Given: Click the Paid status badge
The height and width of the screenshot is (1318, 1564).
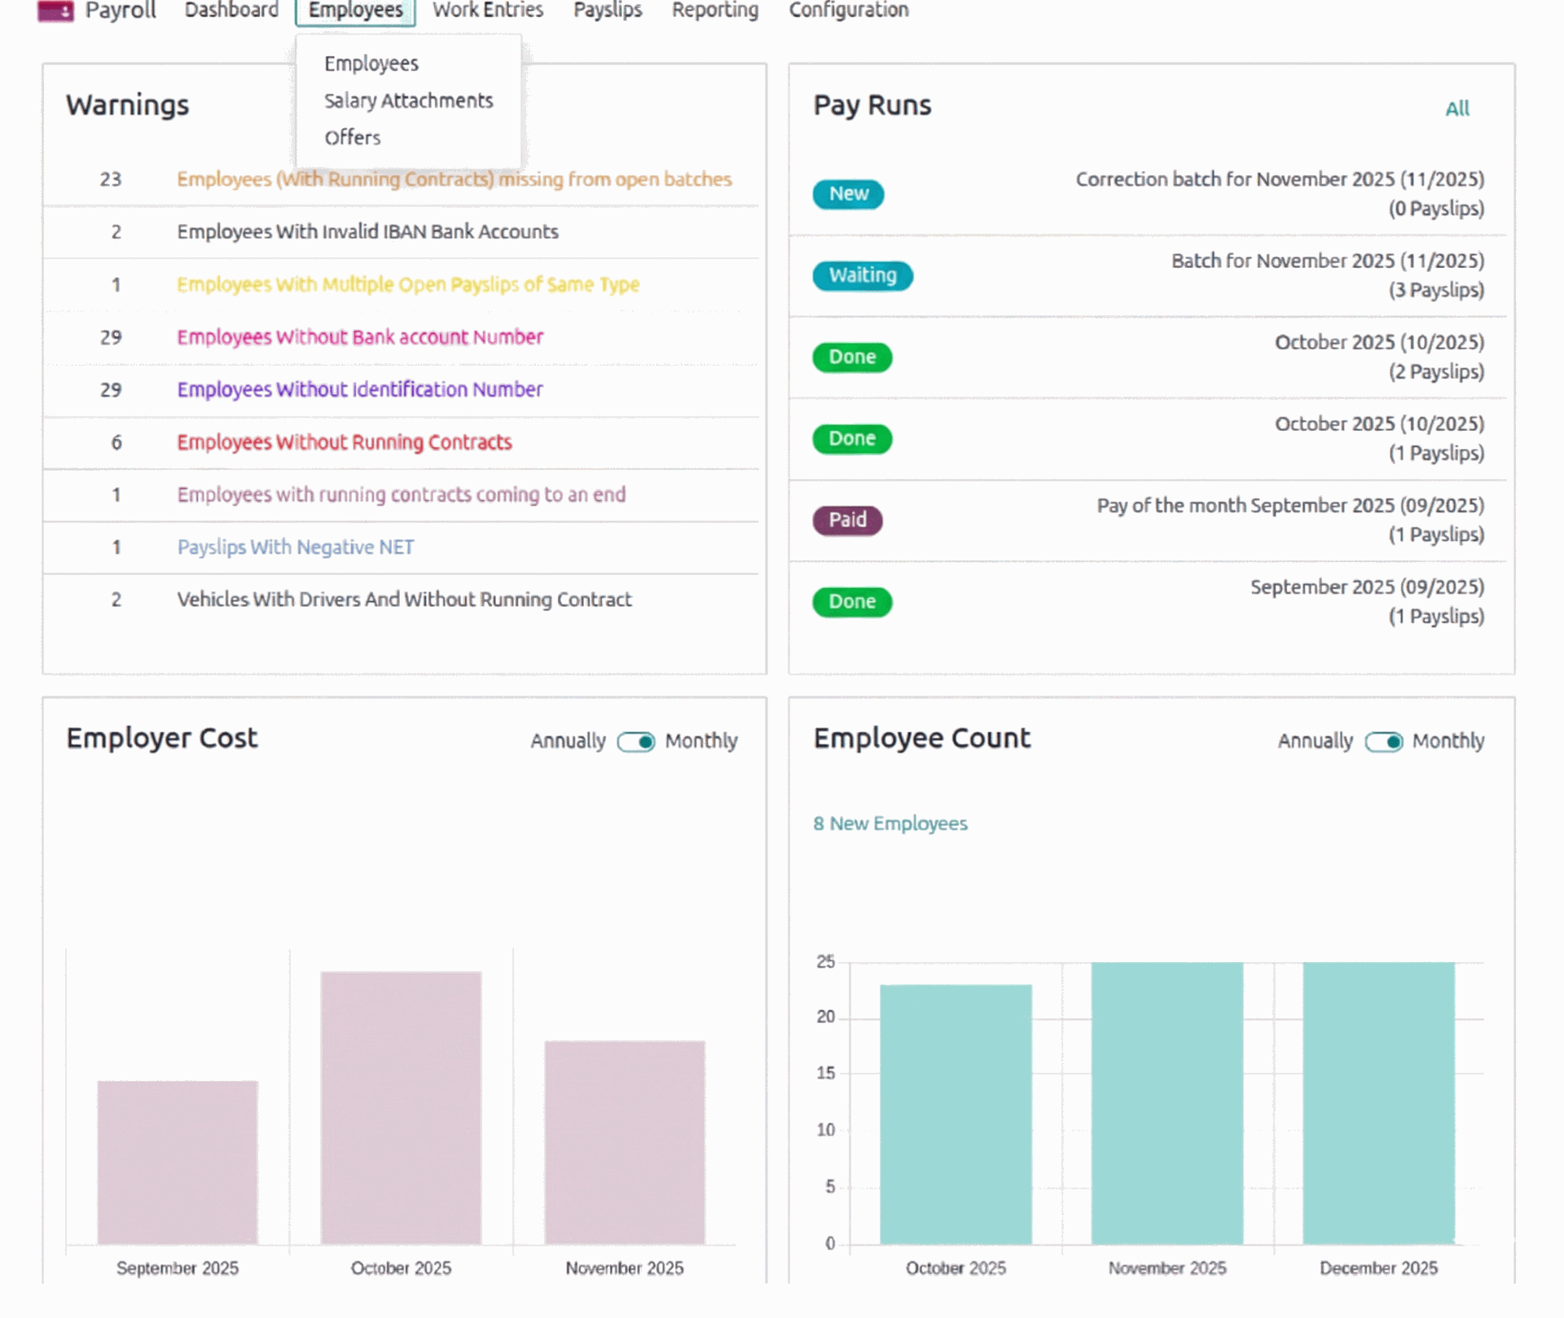Looking at the screenshot, I should (847, 520).
